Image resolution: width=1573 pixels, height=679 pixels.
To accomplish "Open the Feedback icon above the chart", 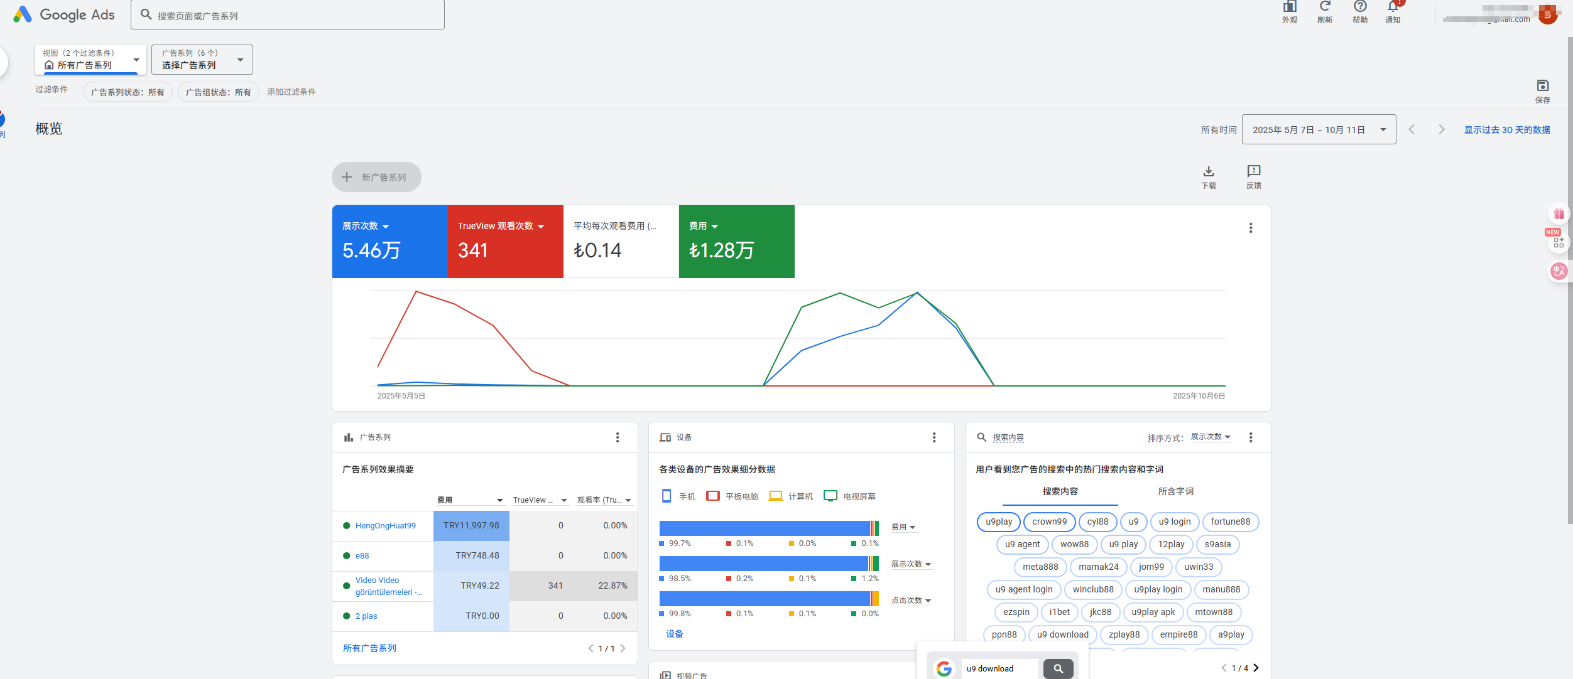I will (x=1253, y=172).
